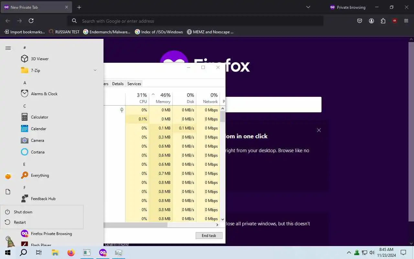
Task: Open Firefox application menu
Action: click(x=406, y=21)
